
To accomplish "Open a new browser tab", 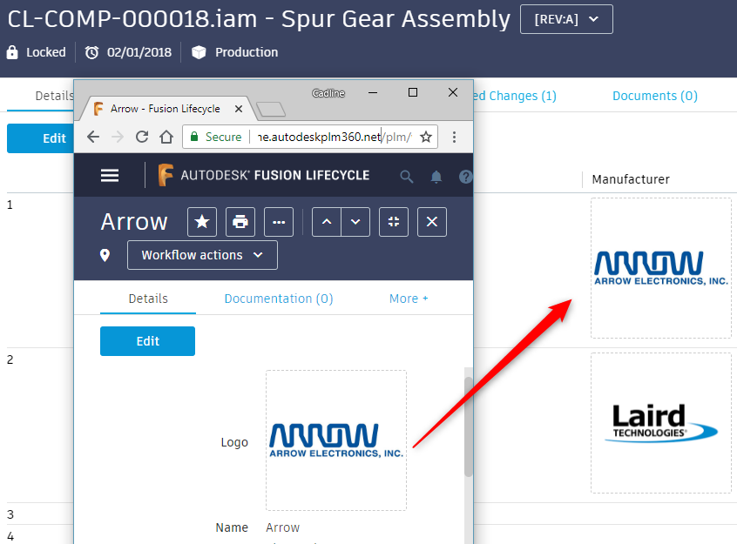I will point(271,109).
